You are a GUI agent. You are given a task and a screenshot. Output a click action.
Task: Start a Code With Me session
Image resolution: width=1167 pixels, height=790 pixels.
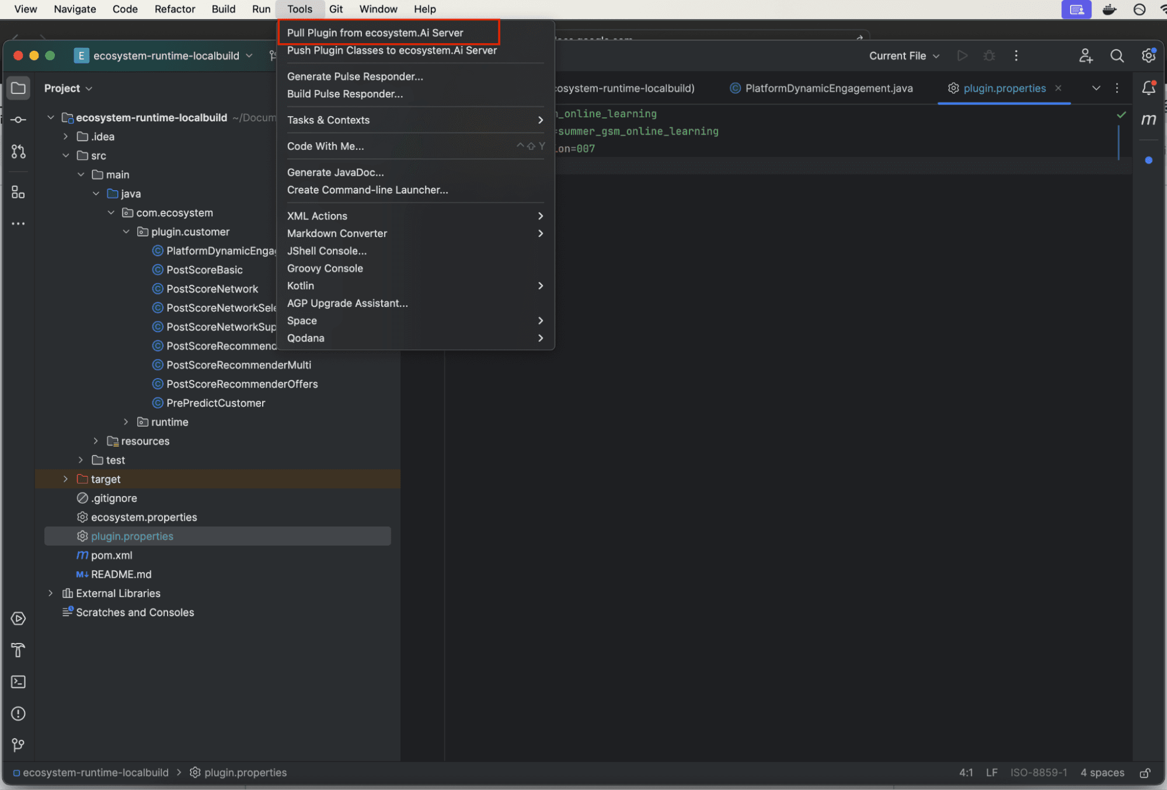coord(1085,55)
